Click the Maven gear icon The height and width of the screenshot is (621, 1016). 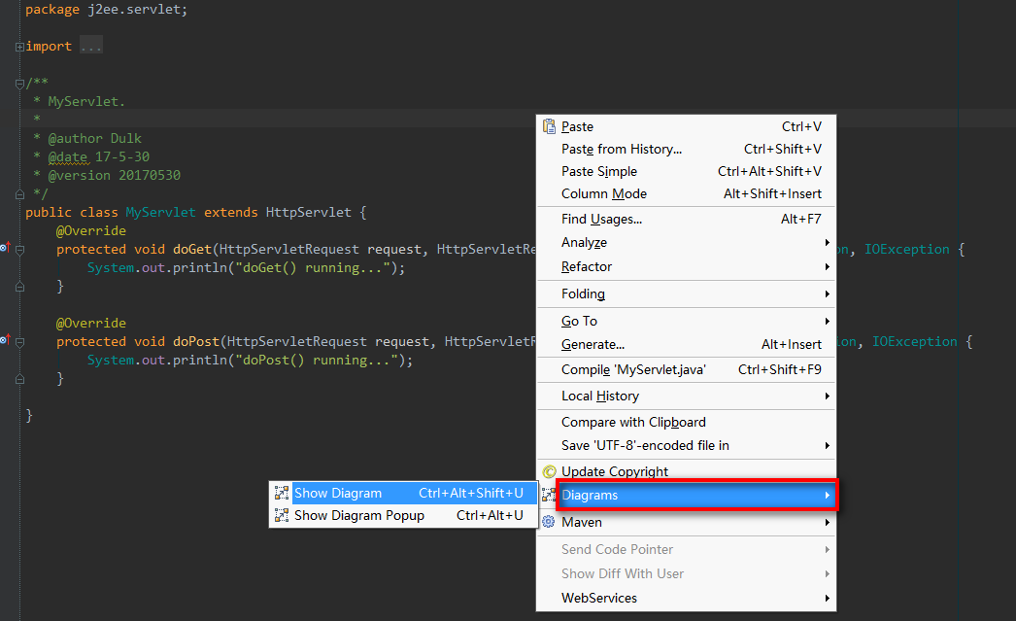(548, 522)
